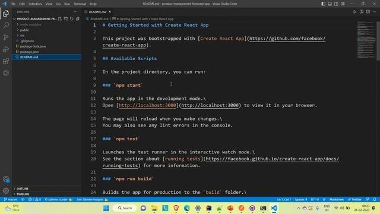Create a new file in Explorer
Image resolution: width=380 pixels, height=214 pixels.
60,18
